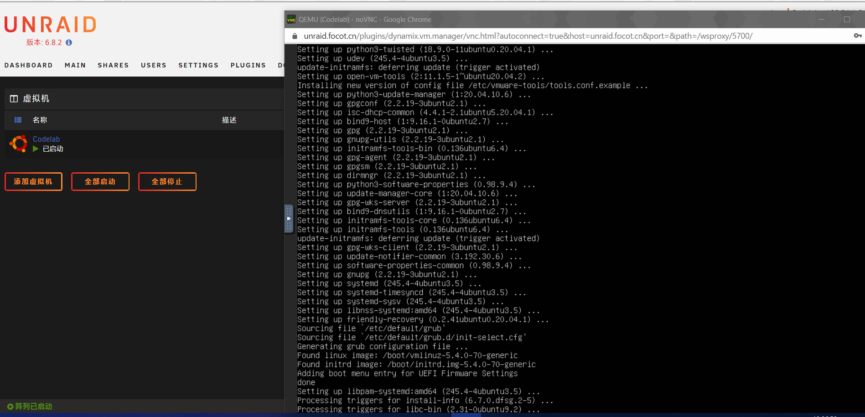Click the Codelab Ubuntu VM icon
Viewport: 865px width, 417px height.
pos(19,144)
